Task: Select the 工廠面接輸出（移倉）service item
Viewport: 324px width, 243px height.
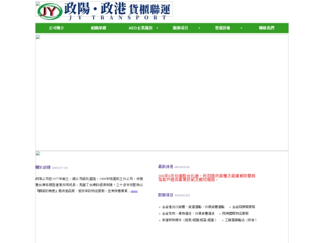Action: click(241, 220)
